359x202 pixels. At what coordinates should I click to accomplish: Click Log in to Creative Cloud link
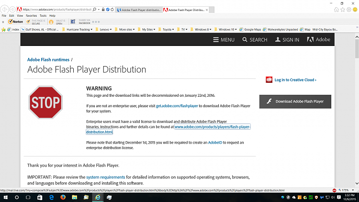click(295, 80)
